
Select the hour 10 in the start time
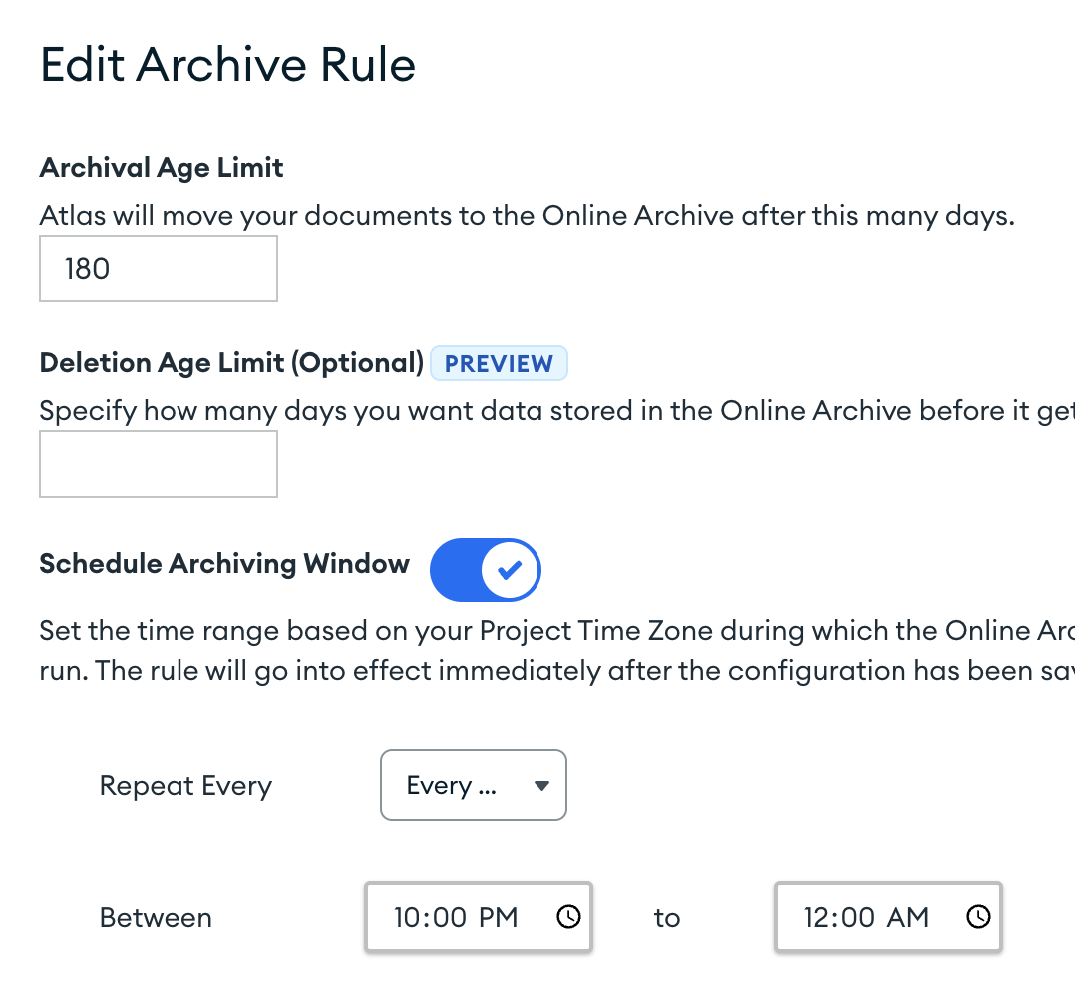[407, 917]
